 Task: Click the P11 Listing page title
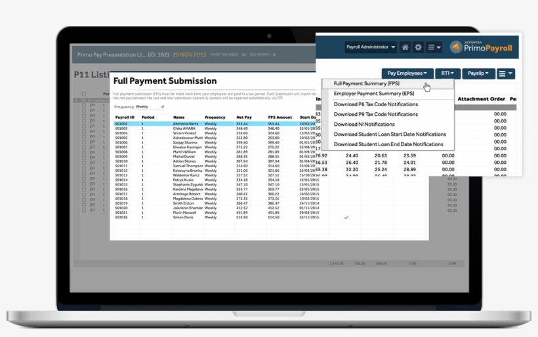coord(92,74)
